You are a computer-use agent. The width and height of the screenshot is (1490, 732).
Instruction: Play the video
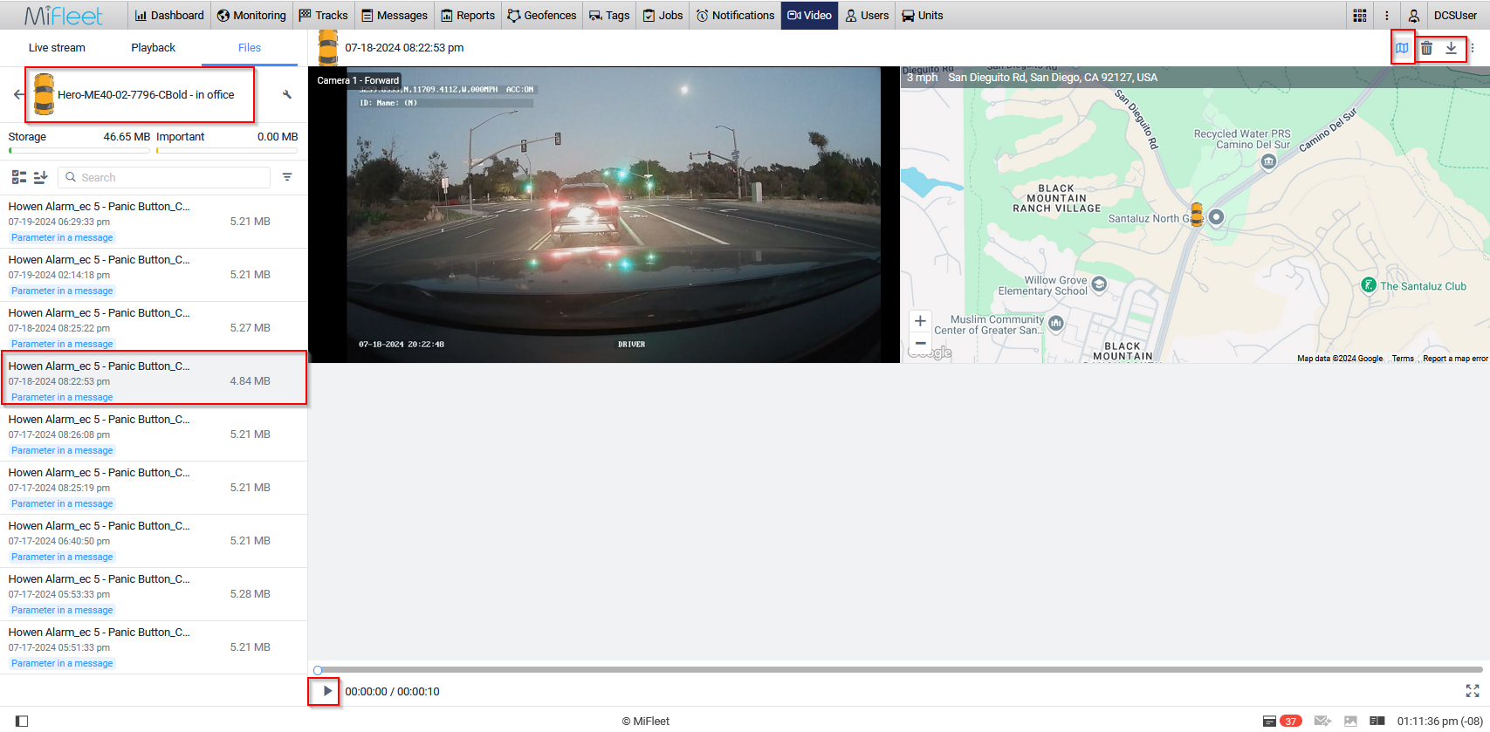(x=327, y=691)
